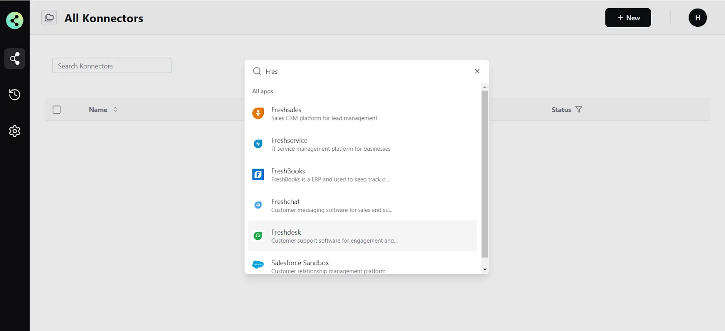Click the magnifier icon in the app search
Screen dimensions: 725x331
(257, 71)
